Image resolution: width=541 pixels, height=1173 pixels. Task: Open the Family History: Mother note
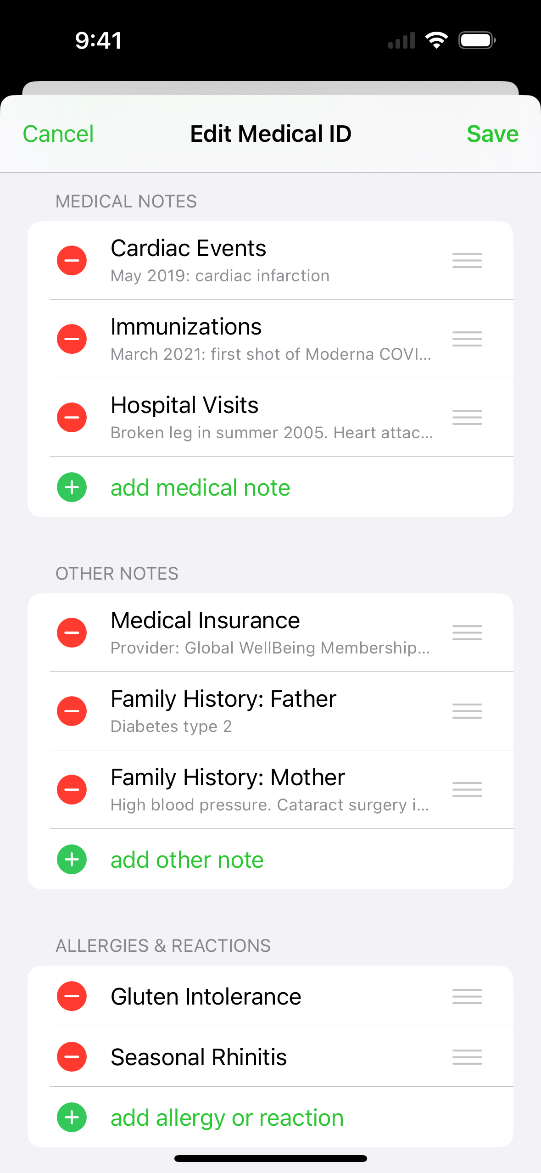(271, 790)
